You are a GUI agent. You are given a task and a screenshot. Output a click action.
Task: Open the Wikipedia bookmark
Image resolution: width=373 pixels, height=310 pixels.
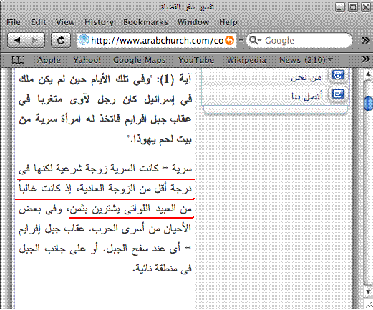(246, 60)
